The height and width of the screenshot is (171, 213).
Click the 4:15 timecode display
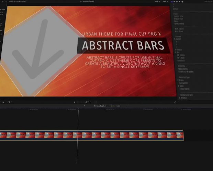click(x=88, y=102)
